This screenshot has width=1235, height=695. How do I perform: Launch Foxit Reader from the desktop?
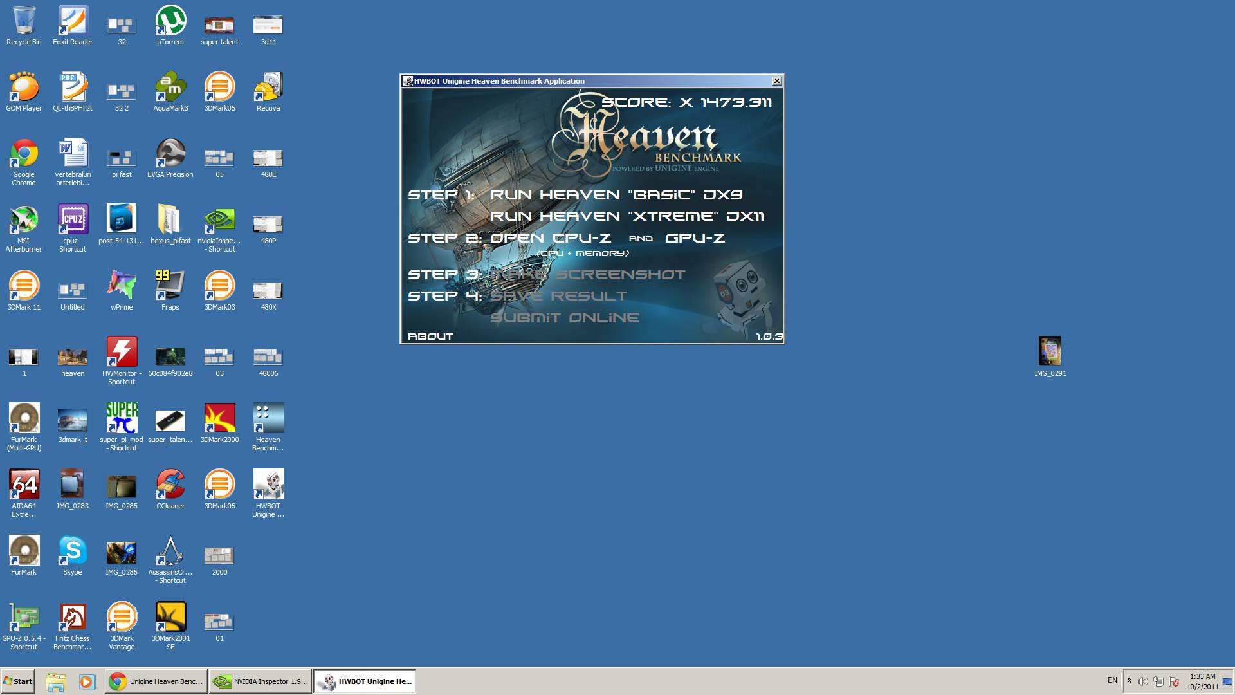pyautogui.click(x=73, y=26)
